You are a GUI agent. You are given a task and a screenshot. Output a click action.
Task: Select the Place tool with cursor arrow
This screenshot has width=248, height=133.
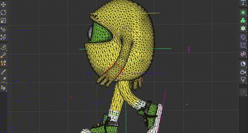point(3,29)
